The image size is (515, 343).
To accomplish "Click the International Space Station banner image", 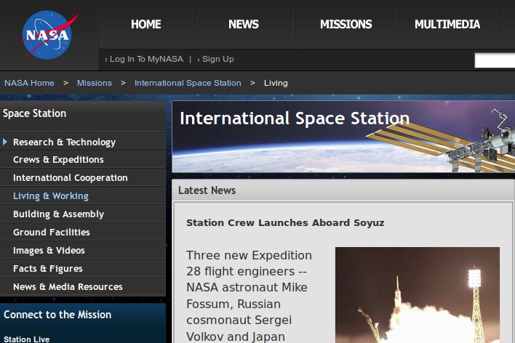I will tap(343, 137).
